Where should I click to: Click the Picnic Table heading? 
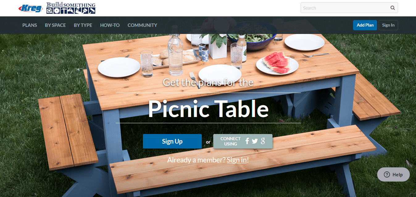208,109
